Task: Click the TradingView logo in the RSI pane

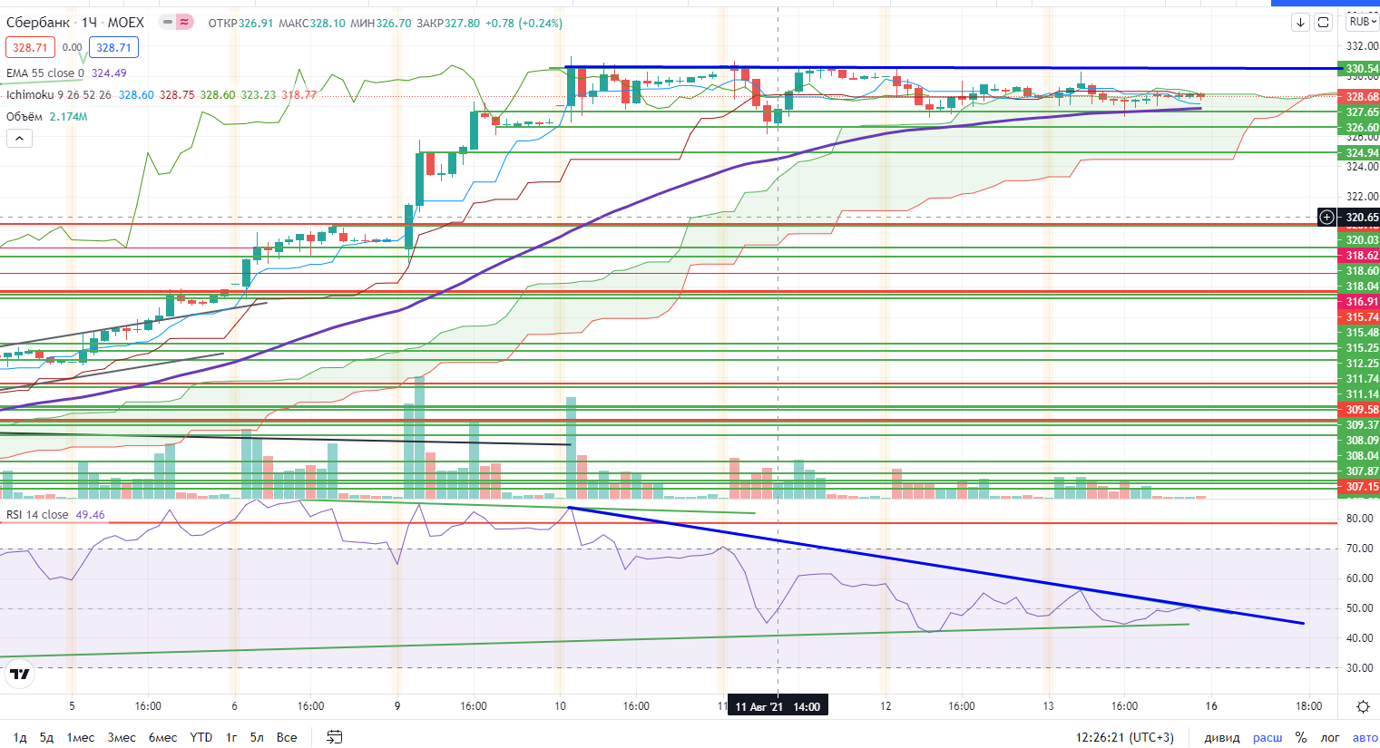Action: click(19, 673)
